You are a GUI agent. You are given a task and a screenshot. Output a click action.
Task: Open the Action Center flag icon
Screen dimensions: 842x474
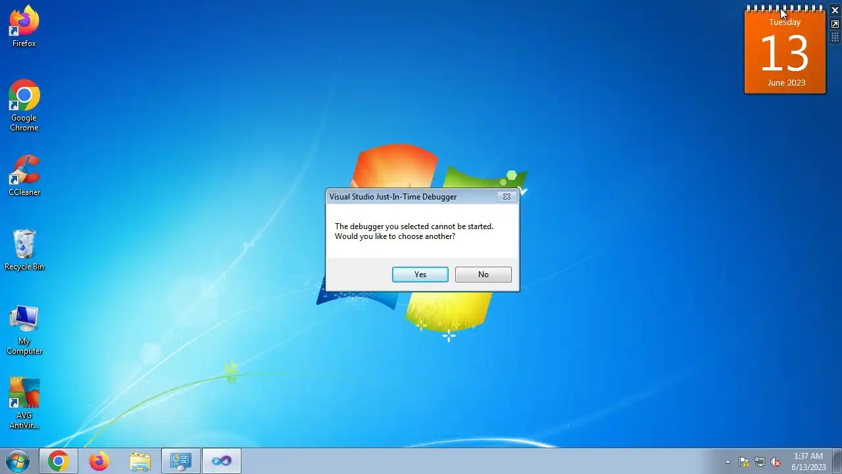[744, 461]
